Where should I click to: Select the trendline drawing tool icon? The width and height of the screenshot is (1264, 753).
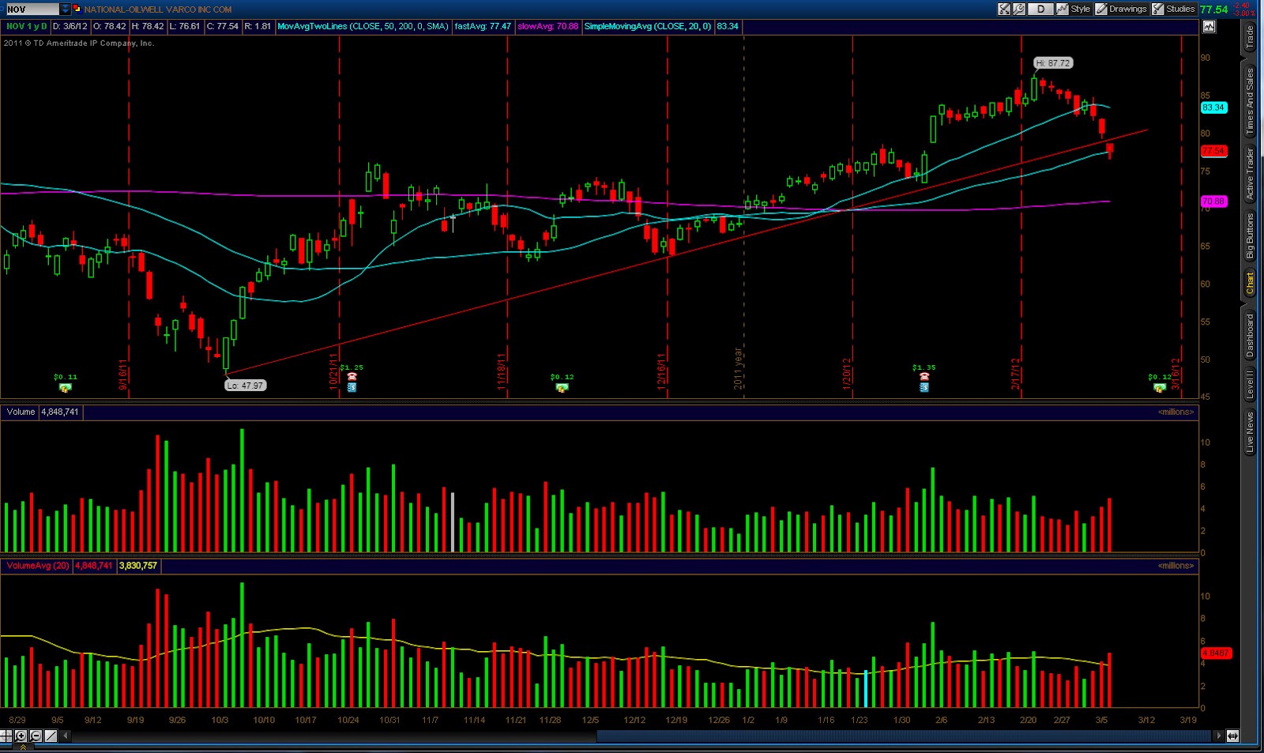[51, 736]
